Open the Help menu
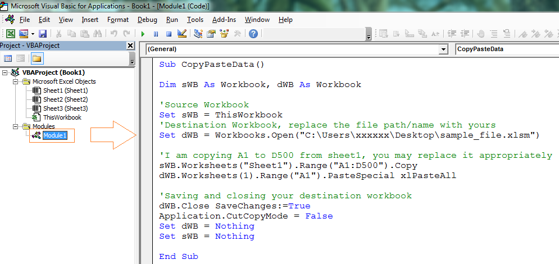559x264 pixels. (x=285, y=20)
